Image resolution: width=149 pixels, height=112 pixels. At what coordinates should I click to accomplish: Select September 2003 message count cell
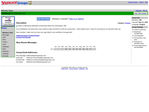coord(84,49)
